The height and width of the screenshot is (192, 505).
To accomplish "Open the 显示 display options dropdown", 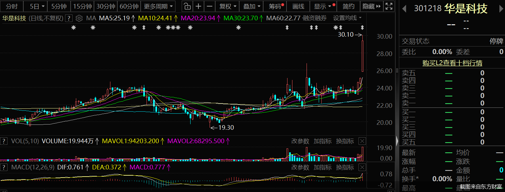I will (x=323, y=6).
